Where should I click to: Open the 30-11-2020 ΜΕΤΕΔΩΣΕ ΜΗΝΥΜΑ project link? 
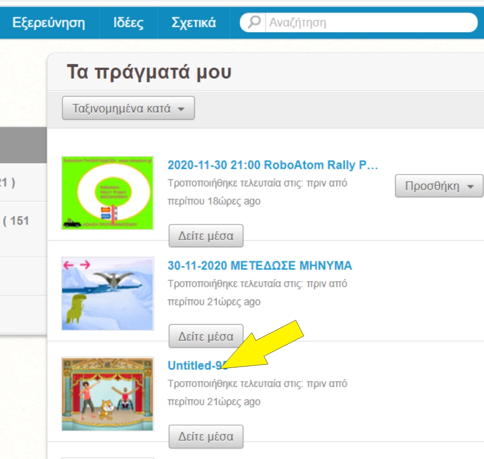[x=259, y=266]
